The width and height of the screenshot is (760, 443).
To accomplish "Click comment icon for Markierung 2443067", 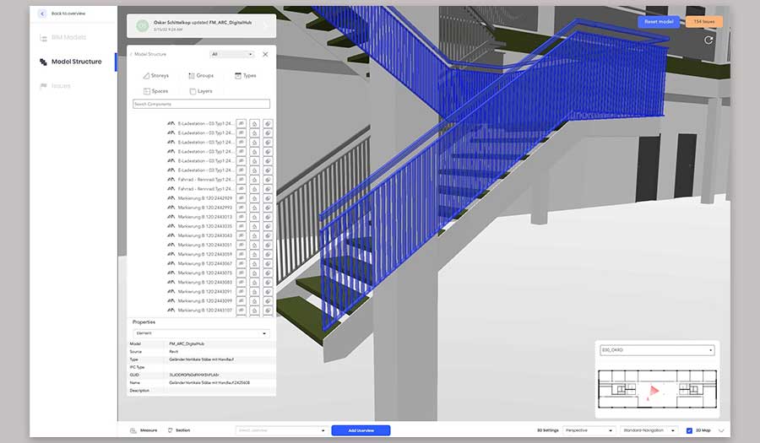I will click(241, 263).
